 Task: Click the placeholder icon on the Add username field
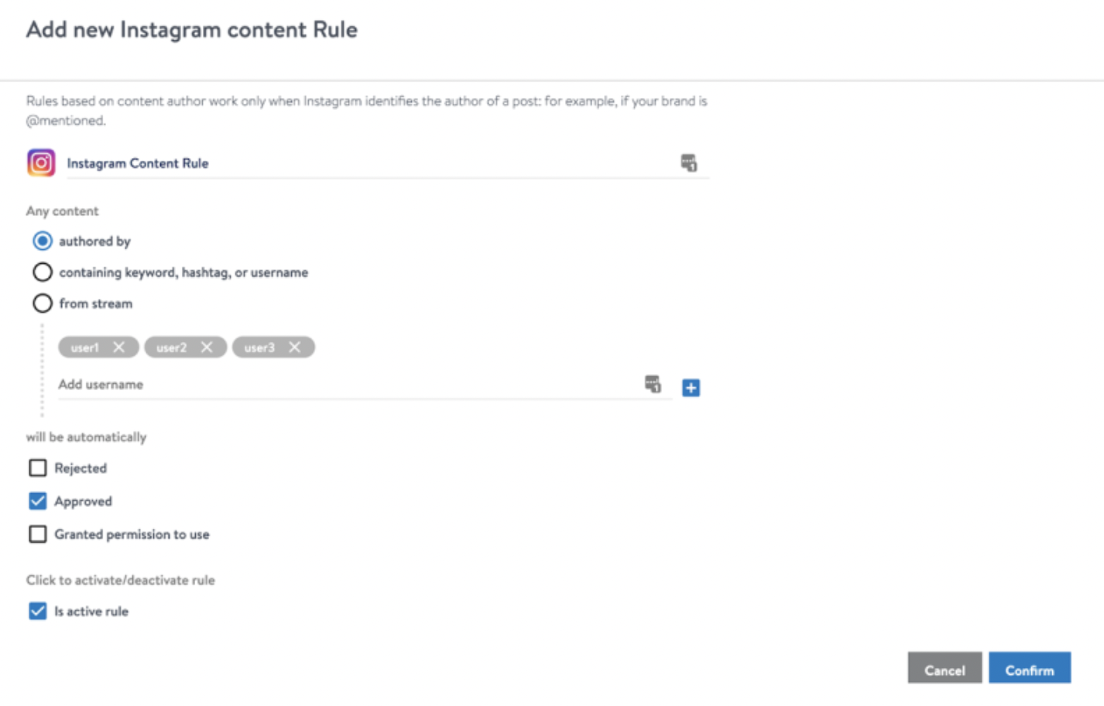[653, 383]
